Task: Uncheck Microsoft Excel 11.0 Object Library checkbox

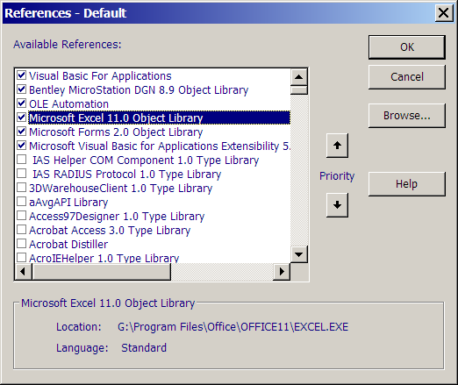Action: (x=21, y=118)
